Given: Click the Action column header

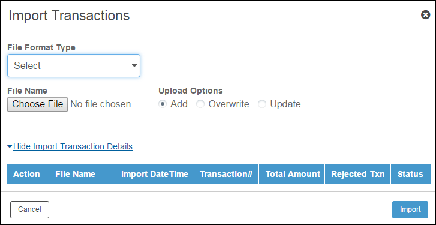Looking at the screenshot, I should click(x=28, y=174).
